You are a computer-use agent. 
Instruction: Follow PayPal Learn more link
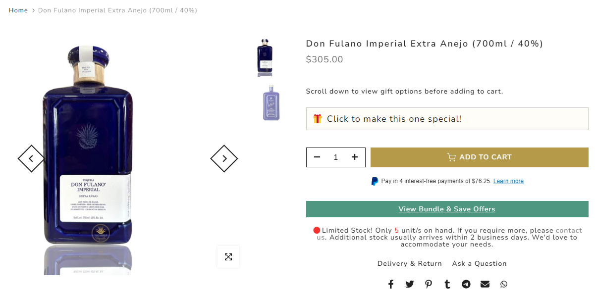pos(508,181)
